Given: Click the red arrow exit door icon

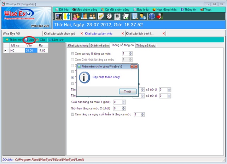Looking at the screenshot, I should (x=160, y=16).
